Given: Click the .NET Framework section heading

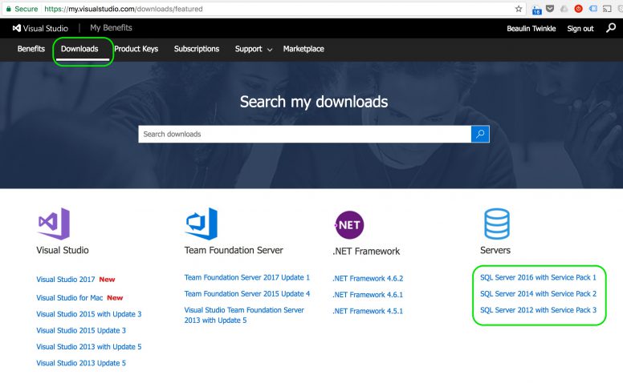Looking at the screenshot, I should point(366,251).
